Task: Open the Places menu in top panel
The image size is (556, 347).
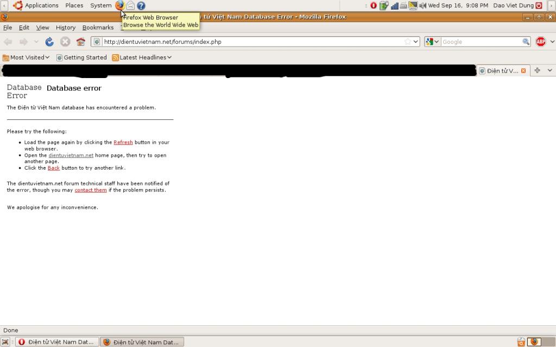Action: (x=74, y=5)
